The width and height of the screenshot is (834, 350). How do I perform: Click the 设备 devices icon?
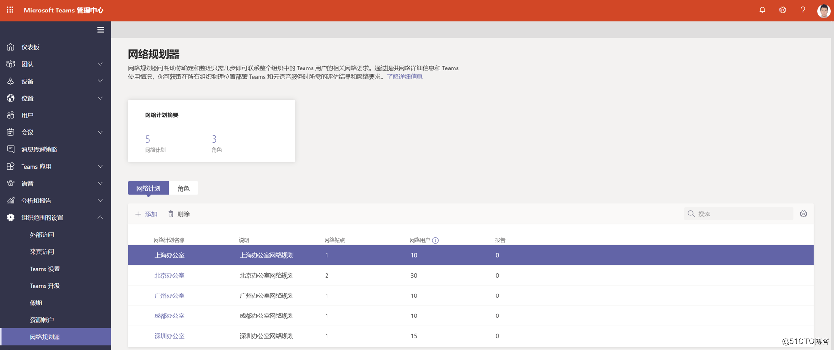click(11, 81)
